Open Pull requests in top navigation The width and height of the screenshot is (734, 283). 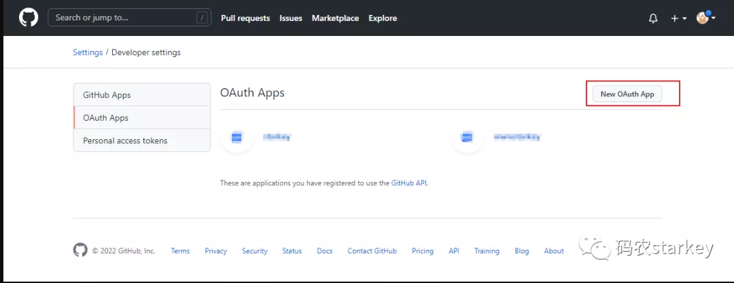pos(245,18)
